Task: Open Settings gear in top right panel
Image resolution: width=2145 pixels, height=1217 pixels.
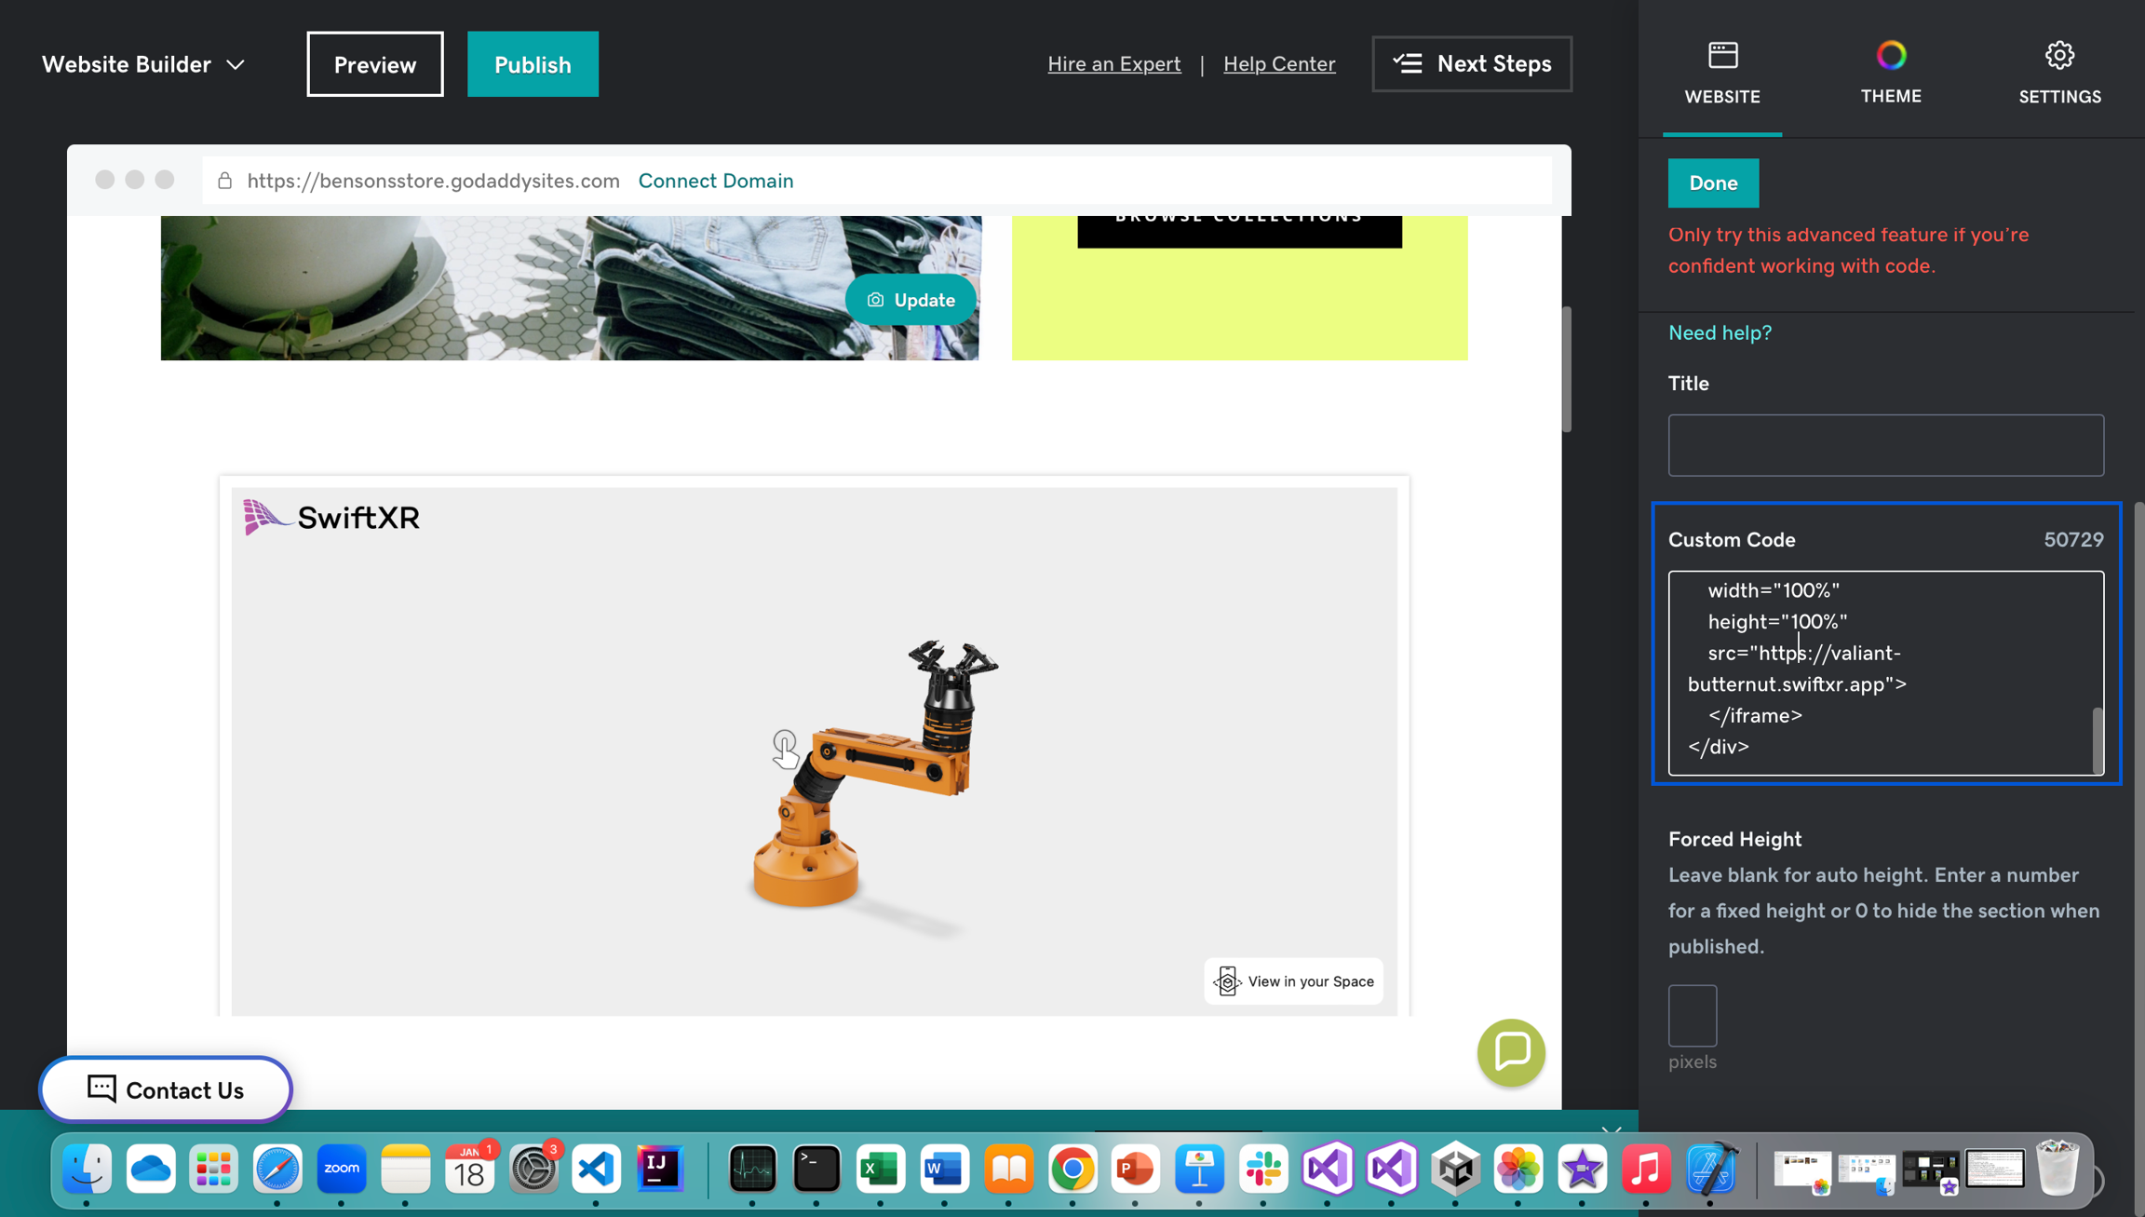Action: (2058, 56)
